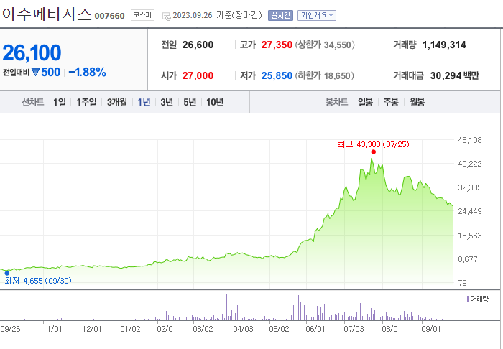Click the purple 거래량 legend marker
This screenshot has height=349, width=503.
468,299
